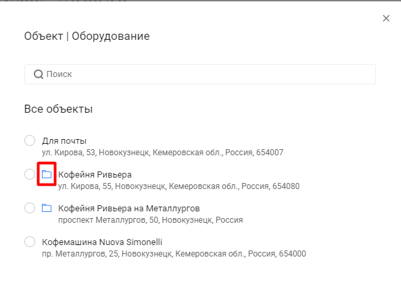Click the Кофейня Ривьера object name
401x293 pixels.
click(95, 175)
